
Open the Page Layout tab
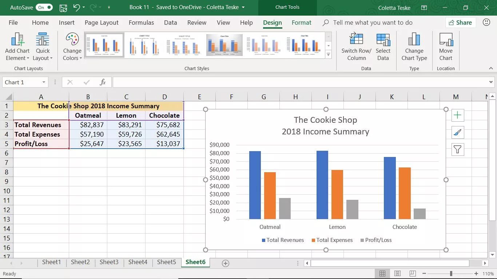pos(102,23)
